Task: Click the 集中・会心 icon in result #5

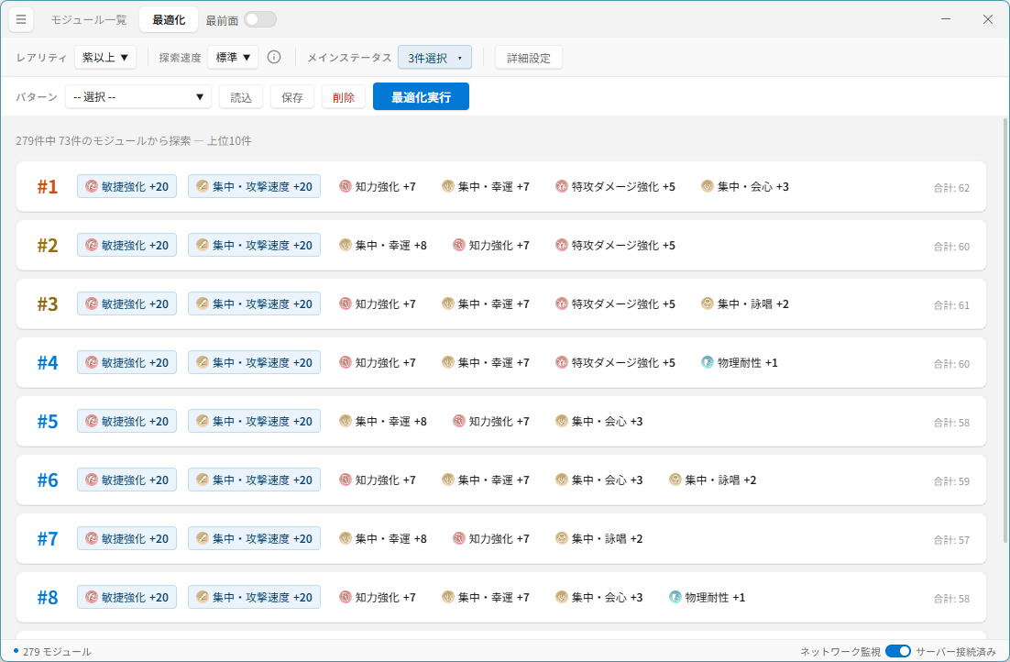Action: pyautogui.click(x=562, y=422)
